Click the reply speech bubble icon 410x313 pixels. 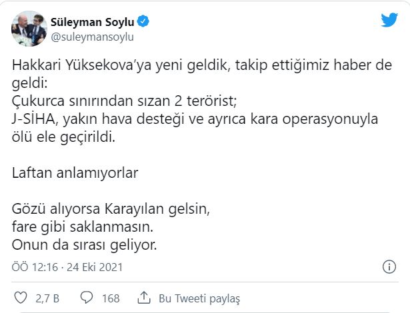[86, 297]
